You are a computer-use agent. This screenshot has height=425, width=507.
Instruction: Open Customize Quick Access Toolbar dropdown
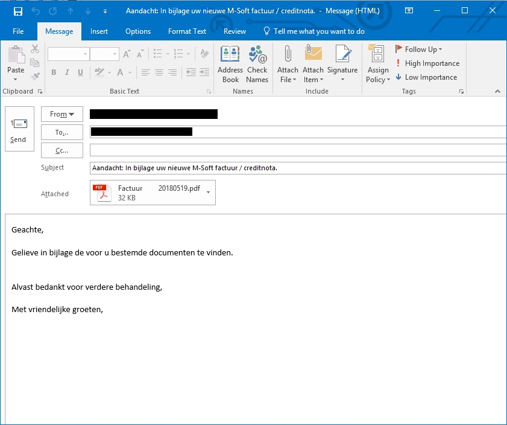pyautogui.click(x=105, y=11)
